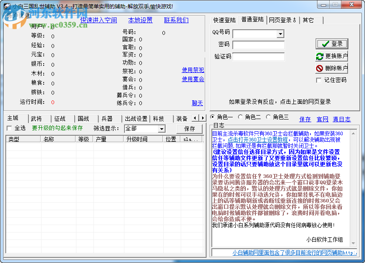This screenshot has width=365, height=263.
Task: Sort by the 名称 column header
Action: pyautogui.click(x=58, y=139)
